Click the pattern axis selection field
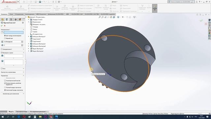Viewport: 211px width, 119px height. 14,32
